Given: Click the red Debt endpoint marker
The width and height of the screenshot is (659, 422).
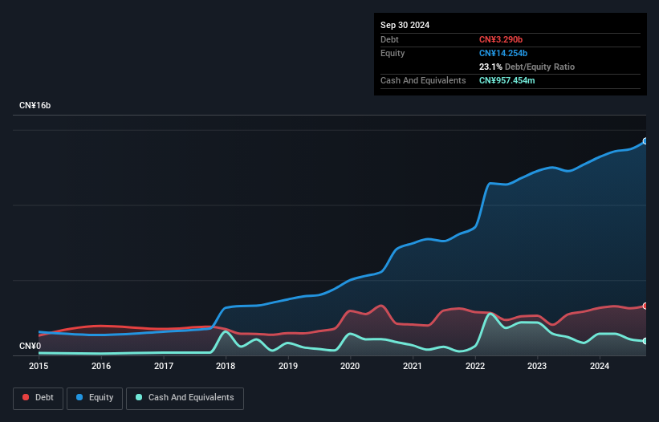Looking at the screenshot, I should point(645,306).
